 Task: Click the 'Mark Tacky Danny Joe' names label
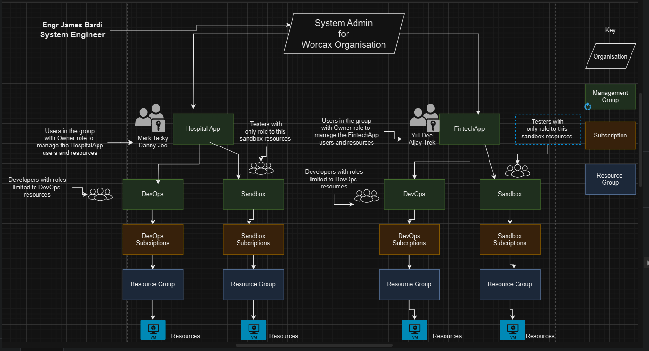pyautogui.click(x=153, y=142)
